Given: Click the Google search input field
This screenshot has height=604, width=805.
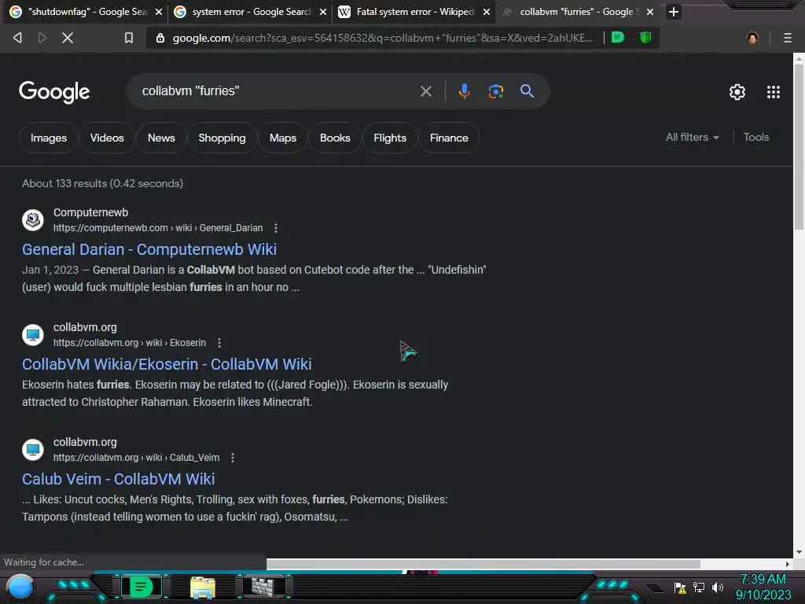Looking at the screenshot, I should (278, 91).
